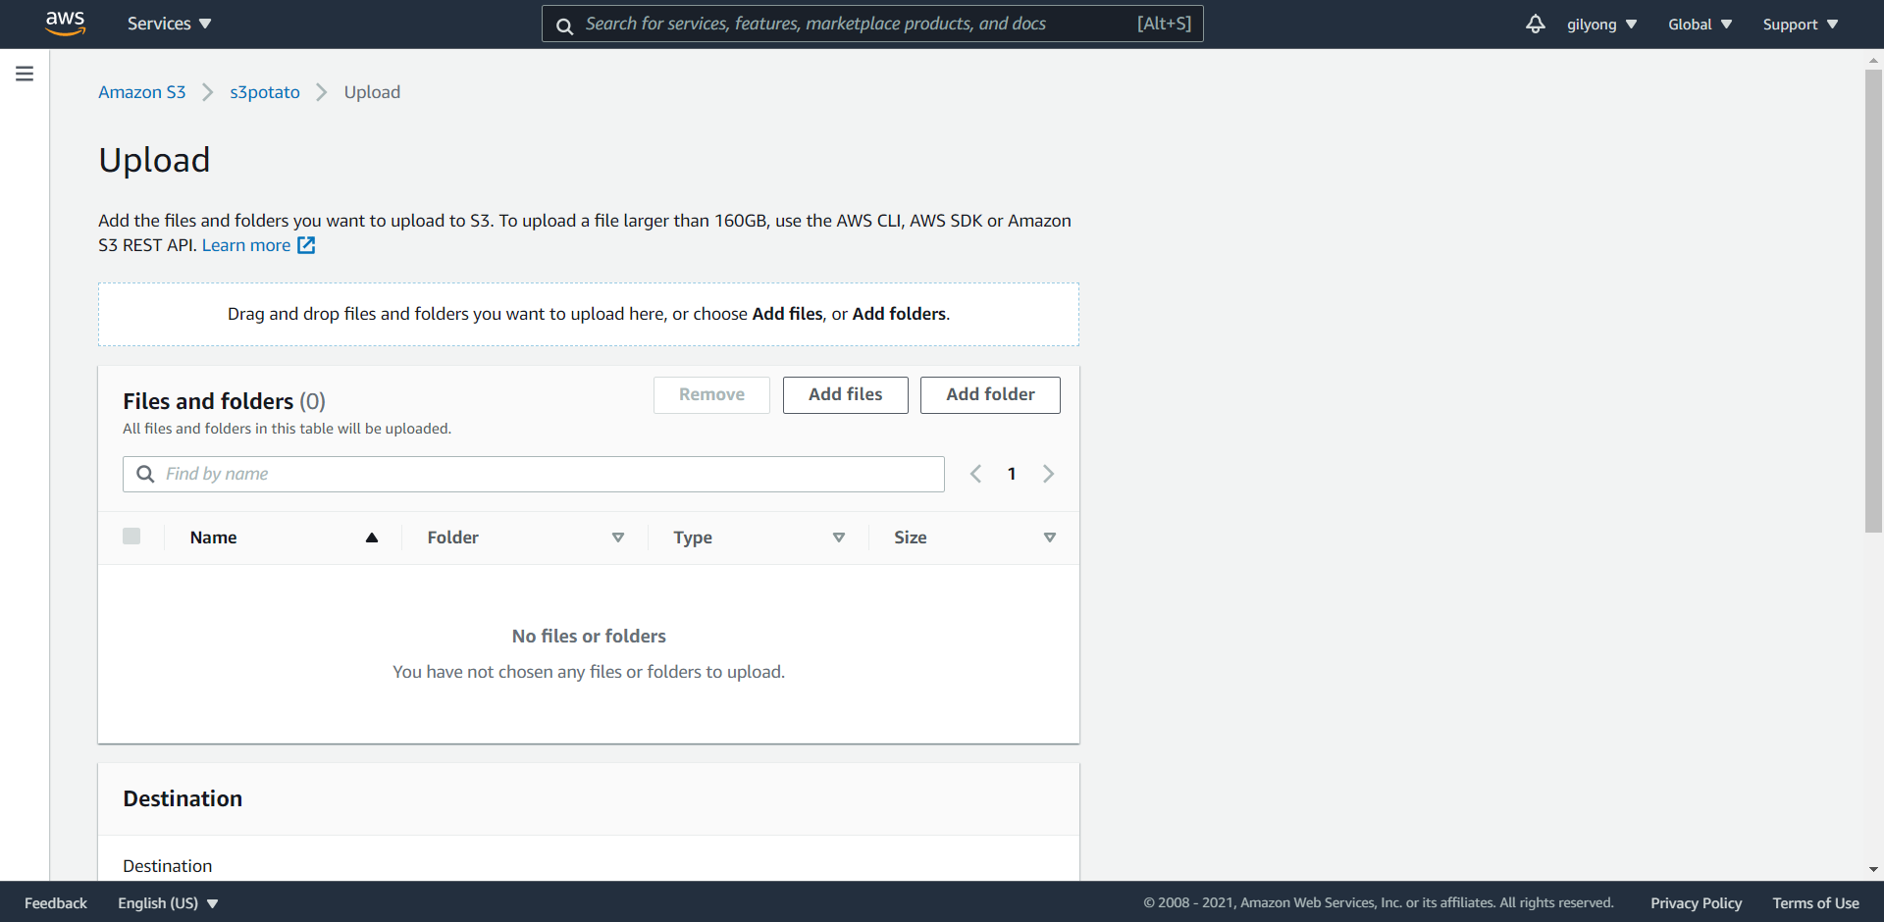The width and height of the screenshot is (1884, 922).
Task: Sort by Size column arrow
Action: coord(1050,538)
